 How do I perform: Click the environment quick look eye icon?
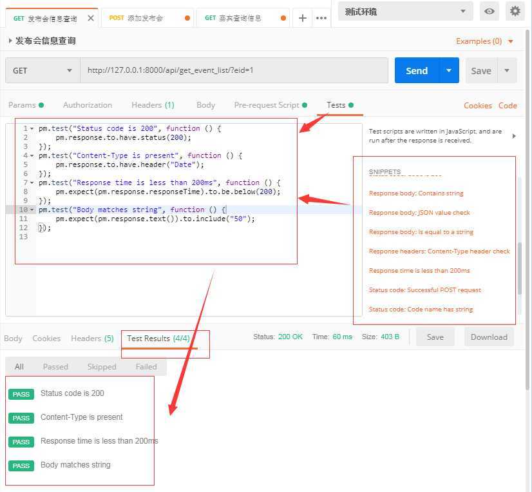[490, 11]
